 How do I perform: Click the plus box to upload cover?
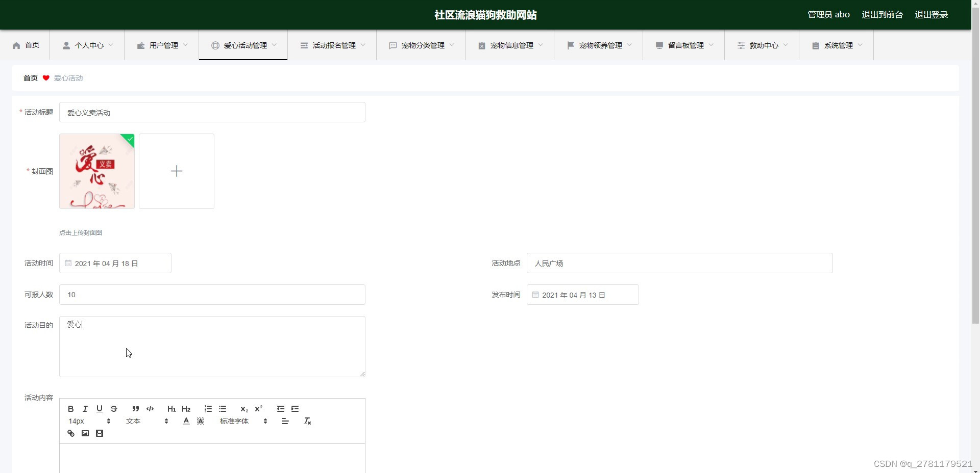(177, 171)
